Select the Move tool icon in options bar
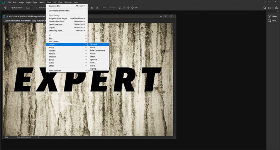This screenshot has height=150, width=280. pyautogui.click(x=5, y=8)
